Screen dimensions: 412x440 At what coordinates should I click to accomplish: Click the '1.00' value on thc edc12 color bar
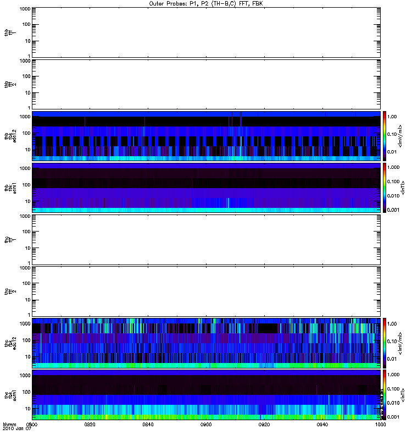point(392,324)
